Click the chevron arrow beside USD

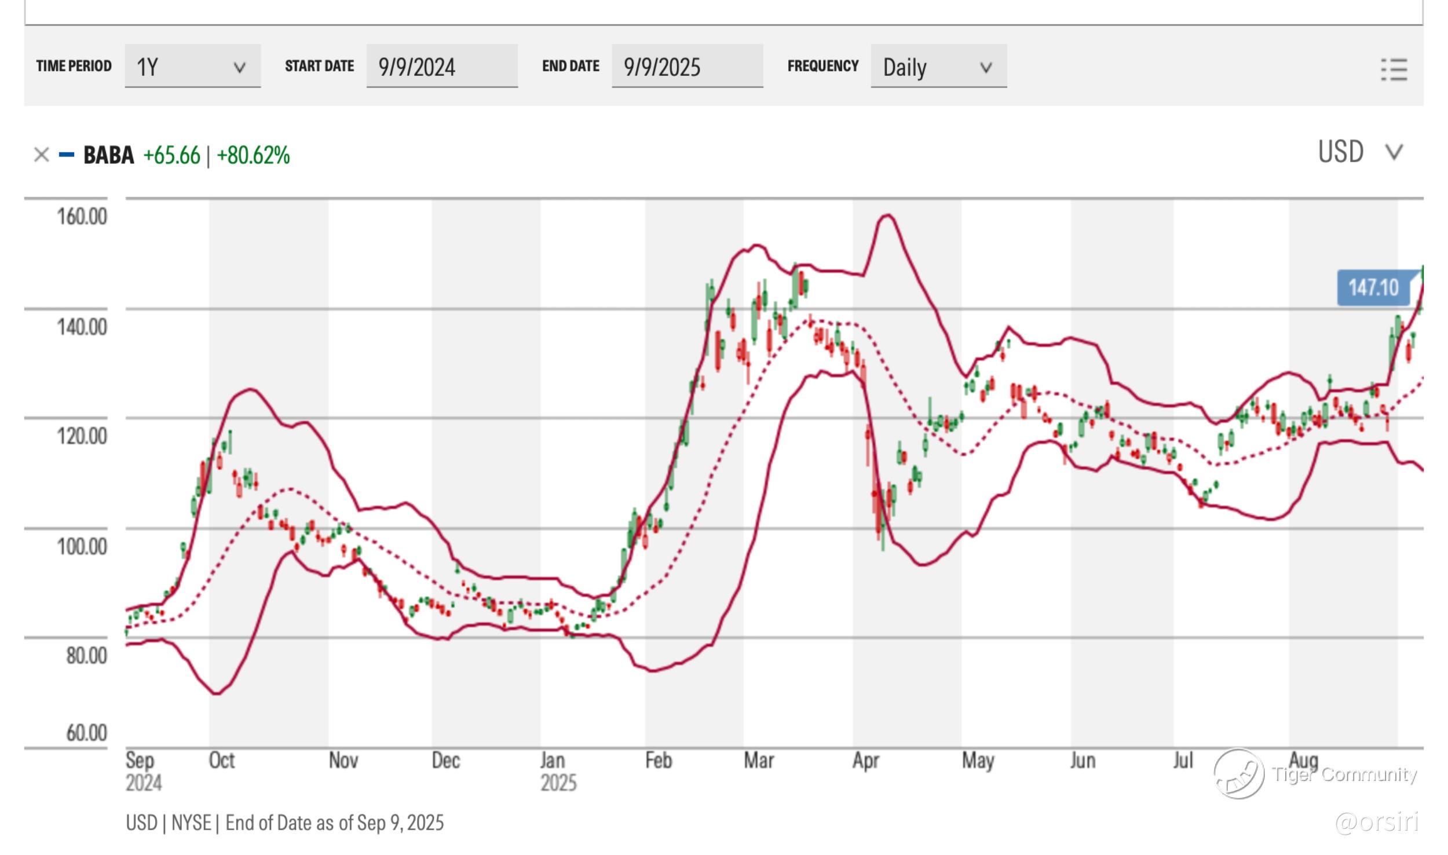[x=1394, y=152]
